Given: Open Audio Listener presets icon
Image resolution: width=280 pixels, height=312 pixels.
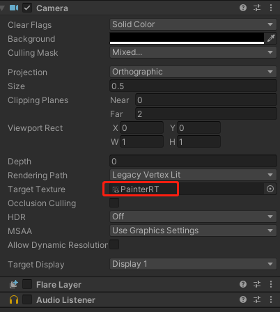Looking at the screenshot, I should (257, 299).
